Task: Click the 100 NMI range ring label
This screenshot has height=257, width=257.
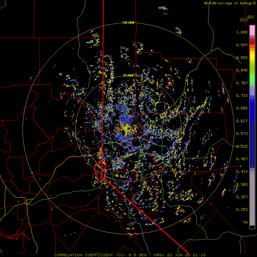Action: 128,23
